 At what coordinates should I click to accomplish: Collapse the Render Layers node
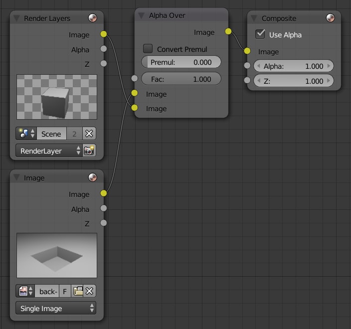coord(16,18)
